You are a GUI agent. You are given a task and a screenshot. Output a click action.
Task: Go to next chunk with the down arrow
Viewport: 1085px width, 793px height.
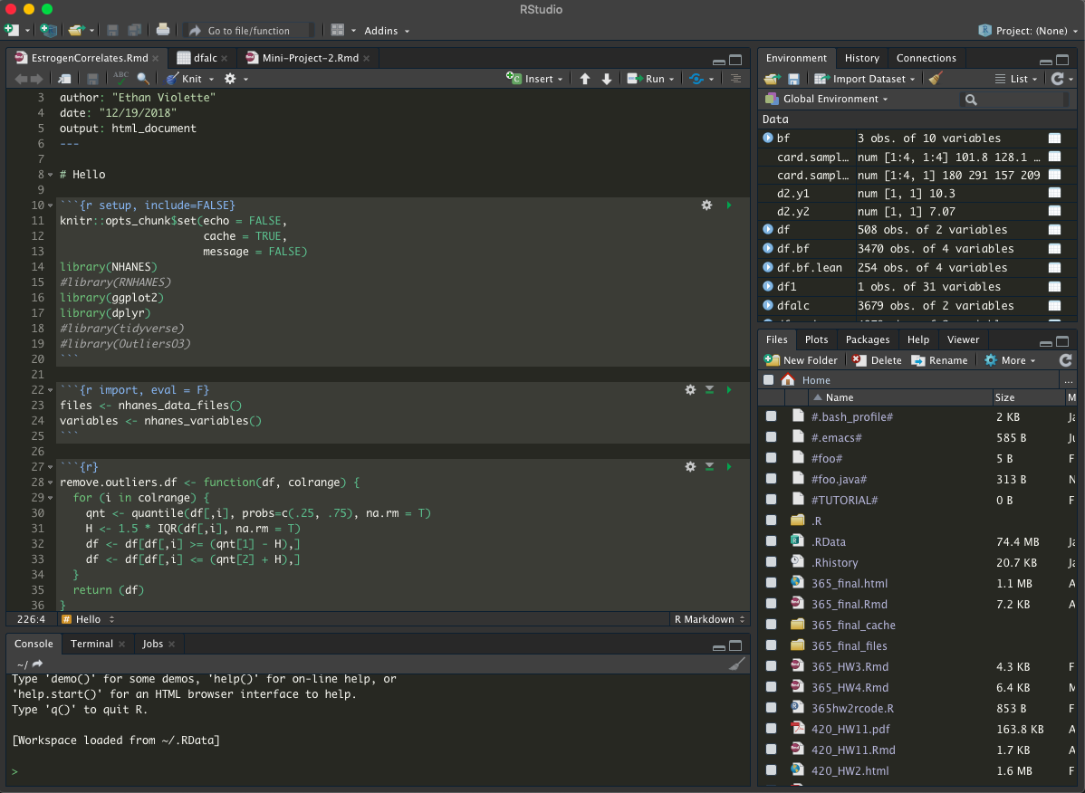click(x=607, y=79)
